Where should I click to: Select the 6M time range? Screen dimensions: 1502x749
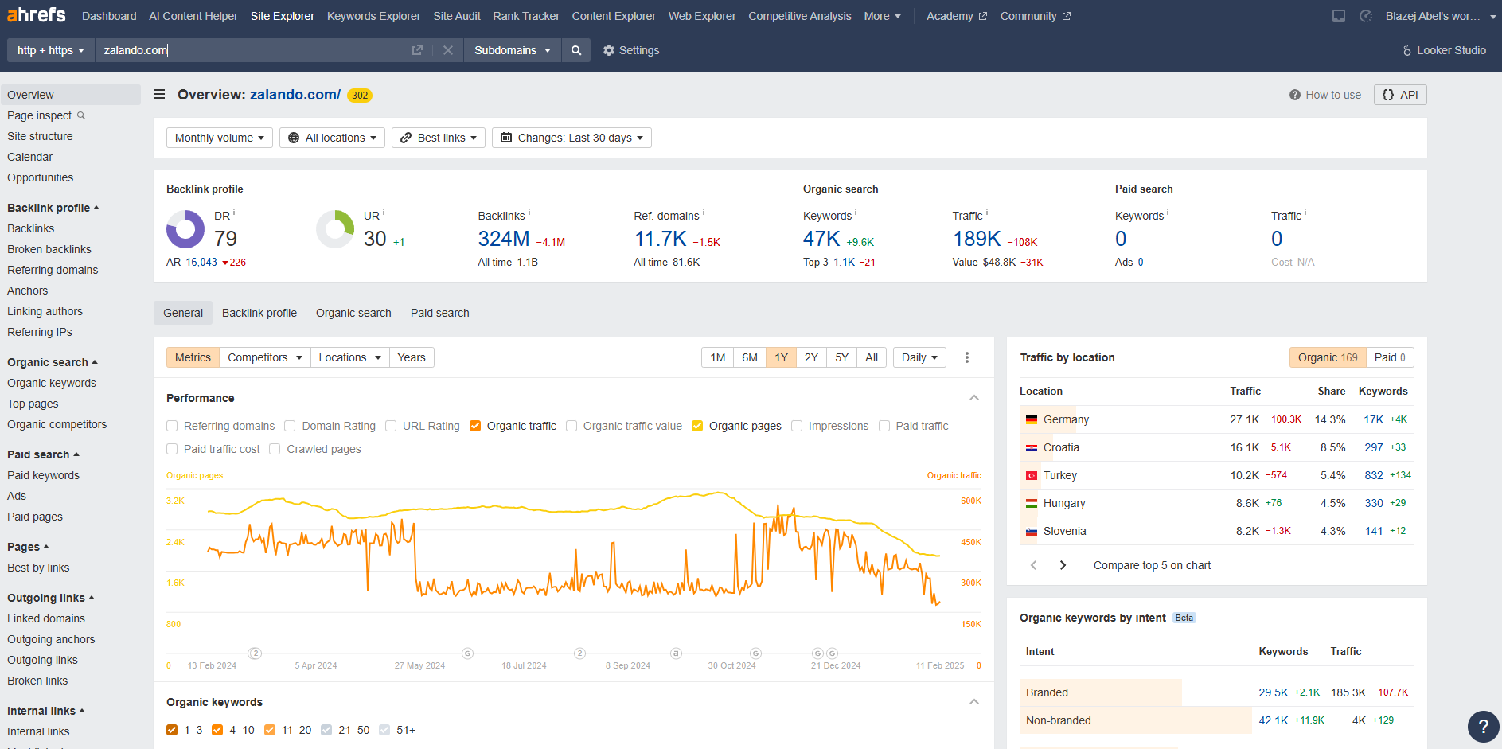750,357
